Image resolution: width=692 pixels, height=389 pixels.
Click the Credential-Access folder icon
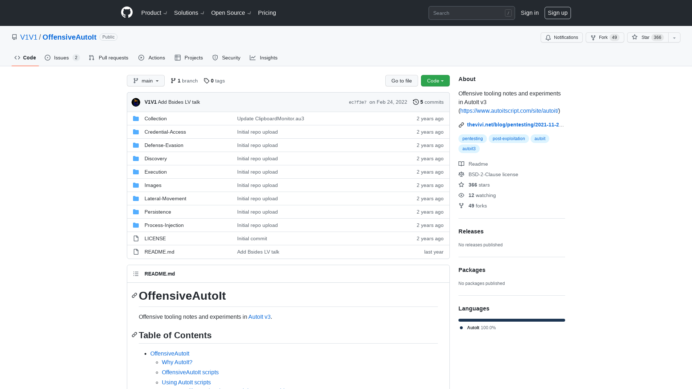[x=136, y=132]
